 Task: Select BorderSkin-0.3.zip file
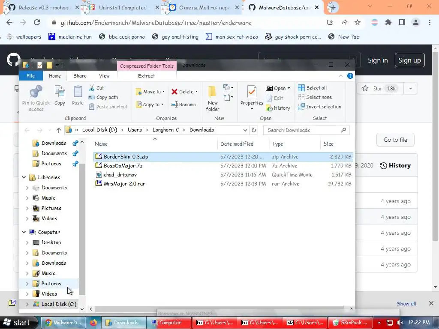tap(223, 157)
